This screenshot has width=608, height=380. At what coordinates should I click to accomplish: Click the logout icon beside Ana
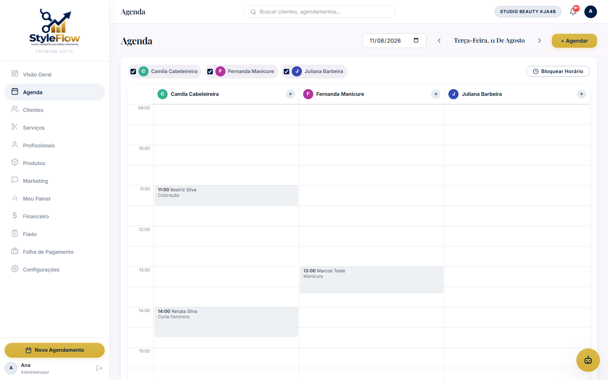point(99,368)
